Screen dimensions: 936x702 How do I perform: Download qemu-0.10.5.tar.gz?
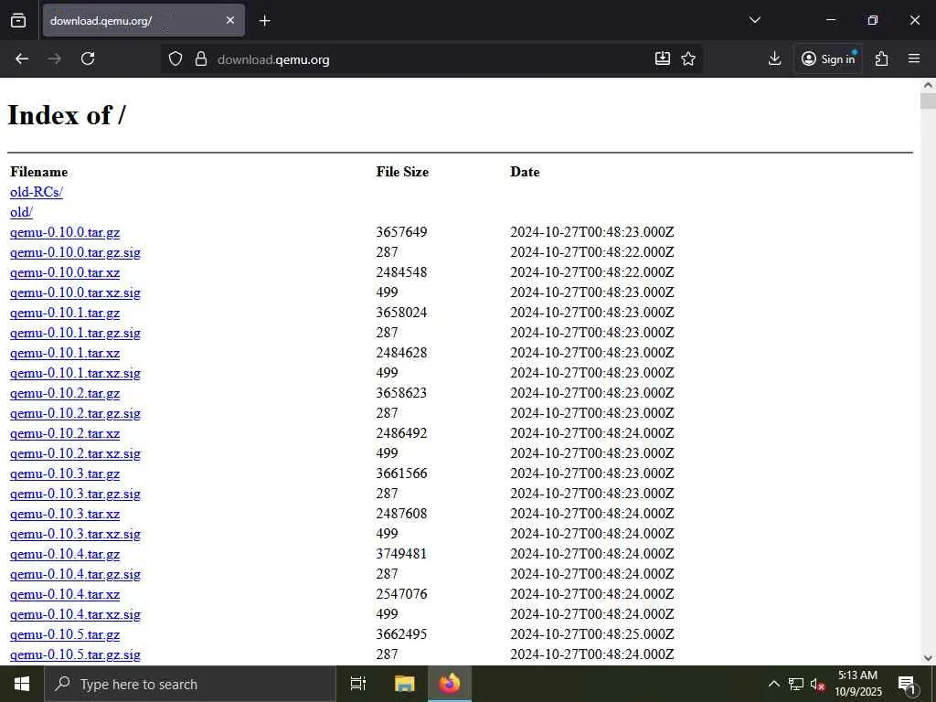click(x=65, y=634)
